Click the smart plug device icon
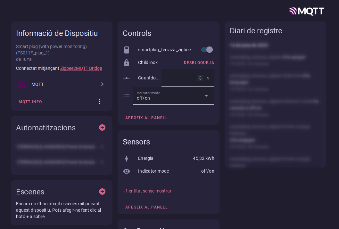The height and width of the screenshot is (229, 339). coord(127,50)
